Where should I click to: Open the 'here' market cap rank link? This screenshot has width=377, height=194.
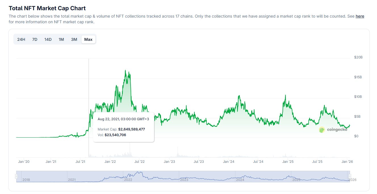coord(360,16)
